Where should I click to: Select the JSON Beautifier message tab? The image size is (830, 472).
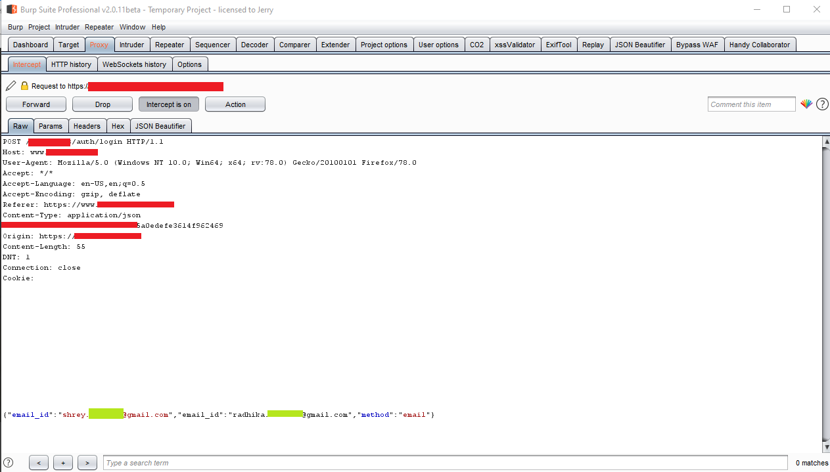tap(161, 126)
